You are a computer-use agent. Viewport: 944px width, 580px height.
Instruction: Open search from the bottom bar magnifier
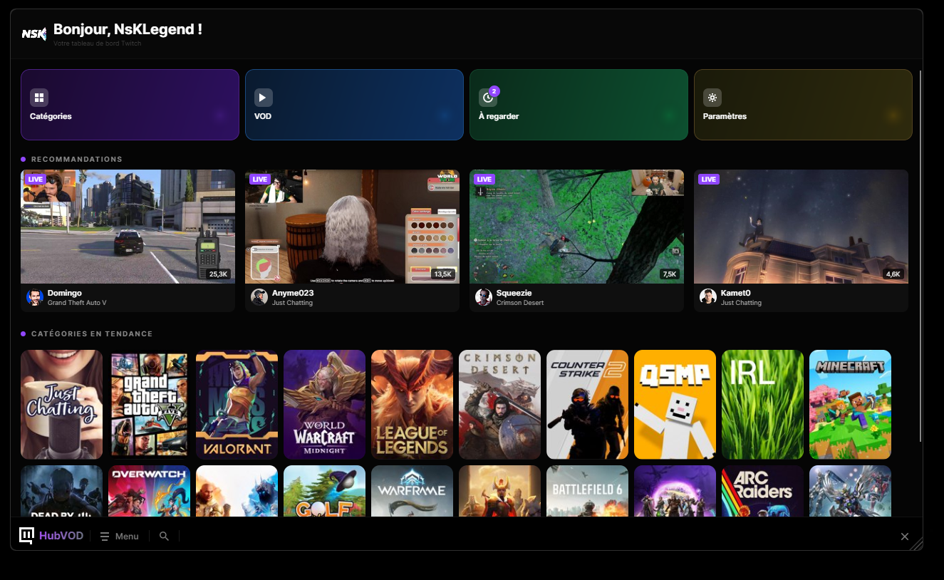tap(163, 536)
